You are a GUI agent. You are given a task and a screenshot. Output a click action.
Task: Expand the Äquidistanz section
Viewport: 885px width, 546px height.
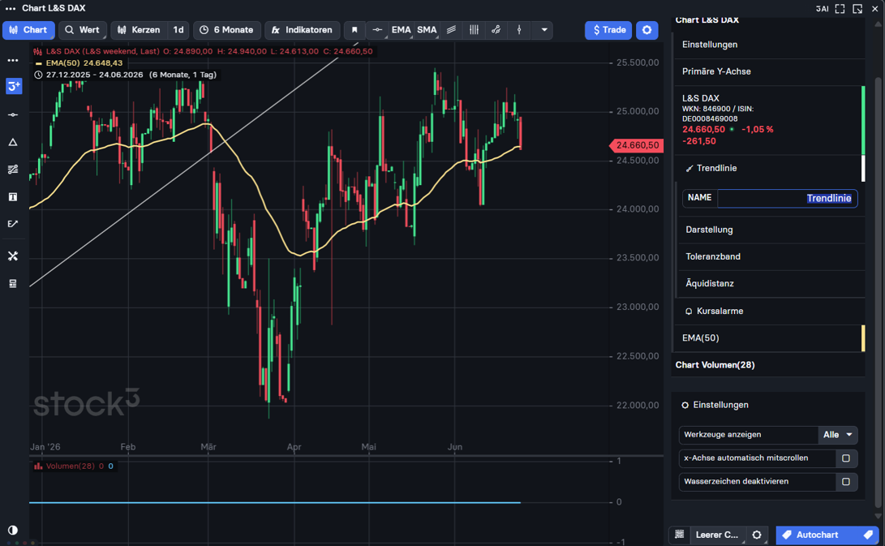[771, 284]
